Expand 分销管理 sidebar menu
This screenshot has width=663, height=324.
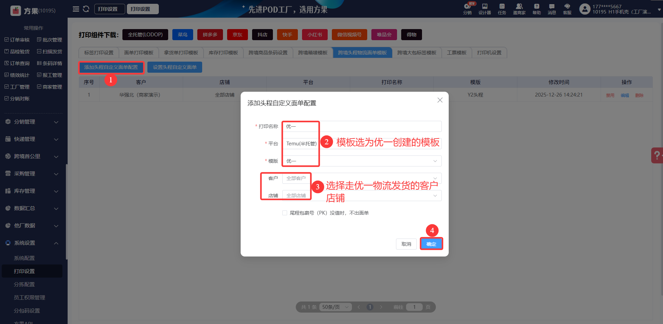tap(32, 122)
